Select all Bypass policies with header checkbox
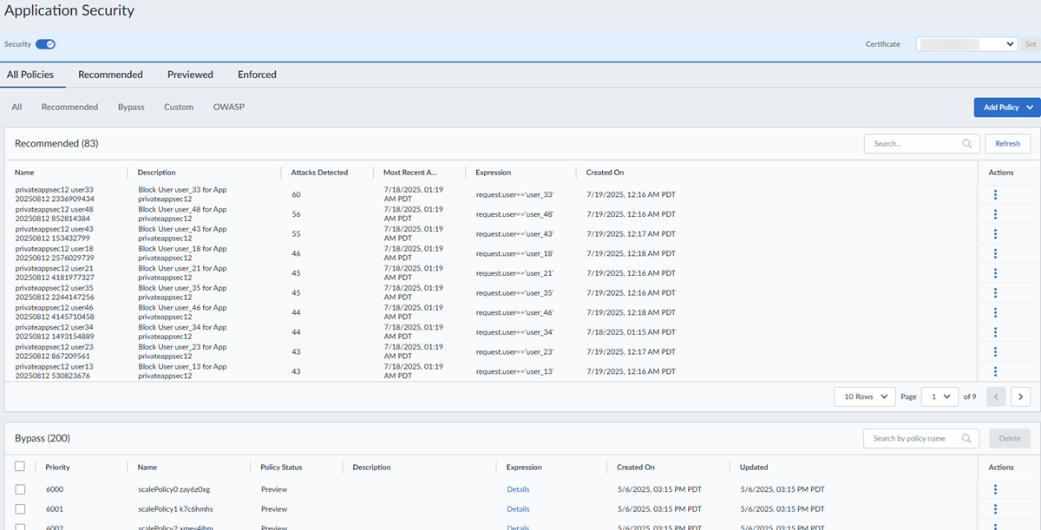This screenshot has width=1041, height=530. [x=20, y=467]
